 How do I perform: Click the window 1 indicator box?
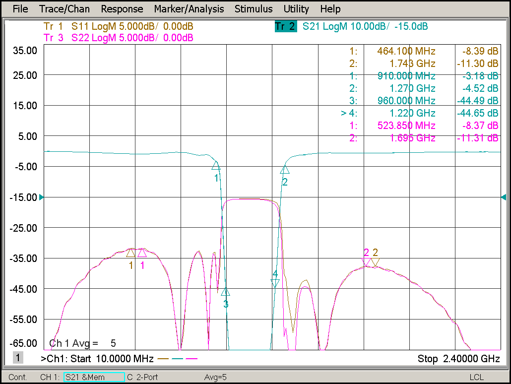(x=18, y=358)
